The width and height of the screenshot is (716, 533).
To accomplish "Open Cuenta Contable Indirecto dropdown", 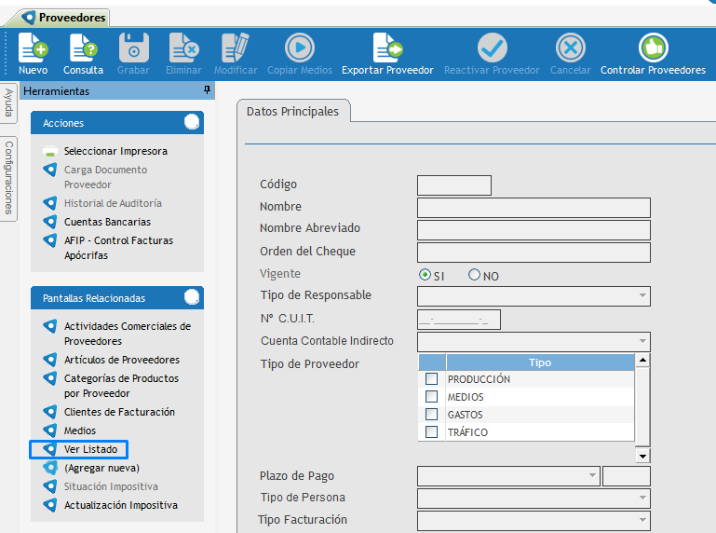I will coord(642,342).
